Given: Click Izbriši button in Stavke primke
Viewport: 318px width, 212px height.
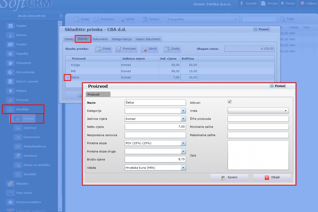Looking at the screenshot, I should click(x=149, y=49).
